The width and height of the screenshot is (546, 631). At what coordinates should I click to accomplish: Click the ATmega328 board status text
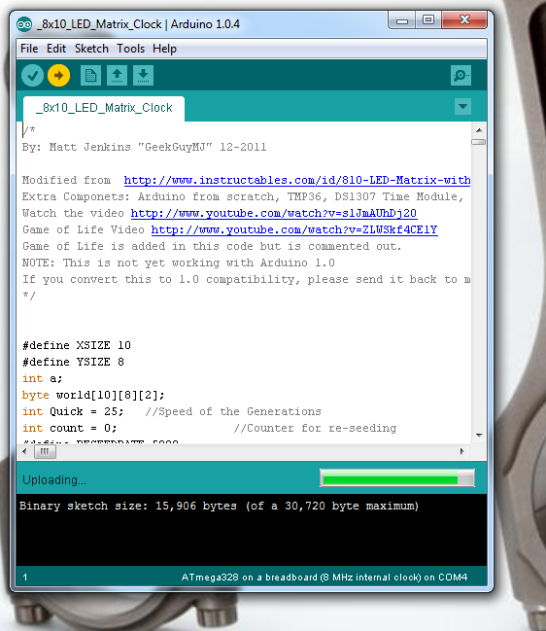324,578
